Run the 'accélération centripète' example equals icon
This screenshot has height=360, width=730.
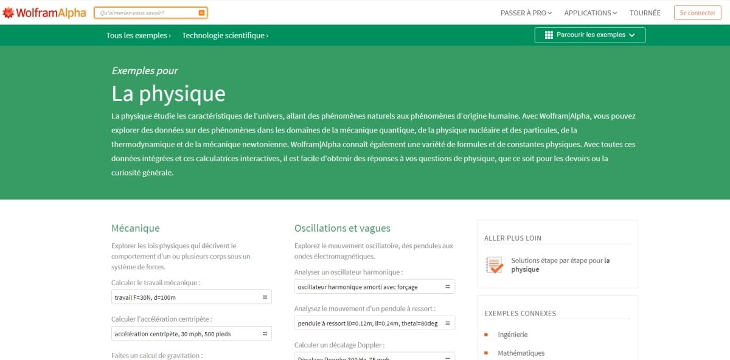click(265, 334)
